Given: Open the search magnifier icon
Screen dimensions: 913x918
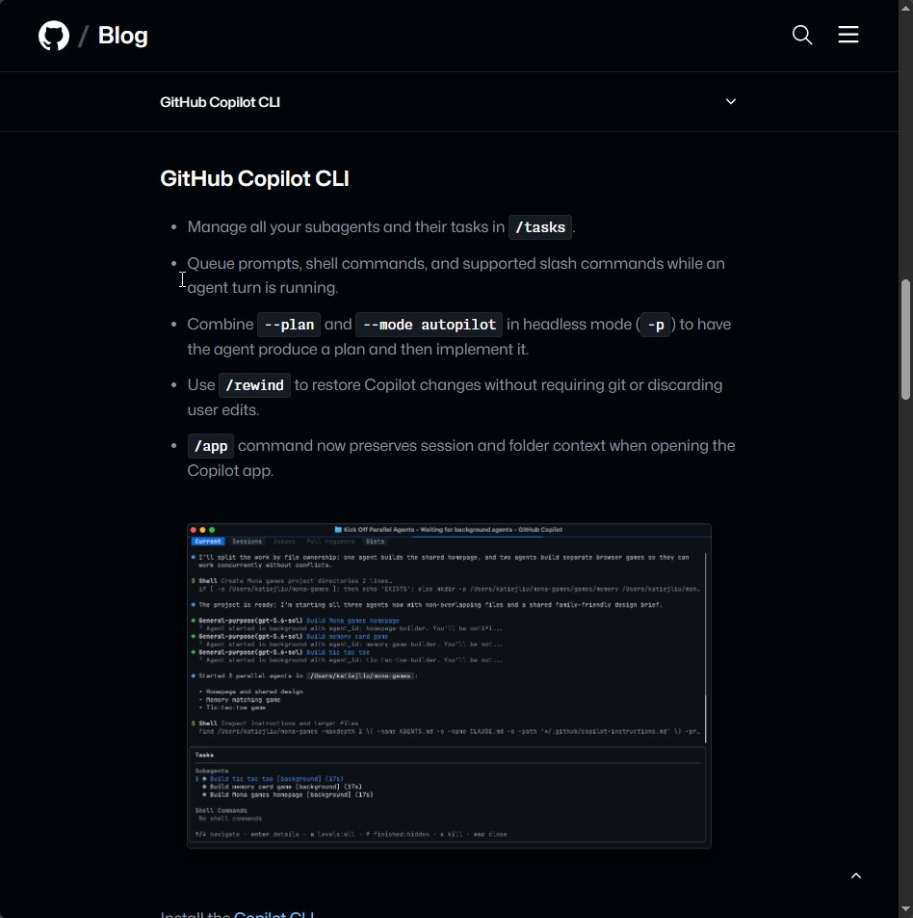Looking at the screenshot, I should [x=802, y=35].
